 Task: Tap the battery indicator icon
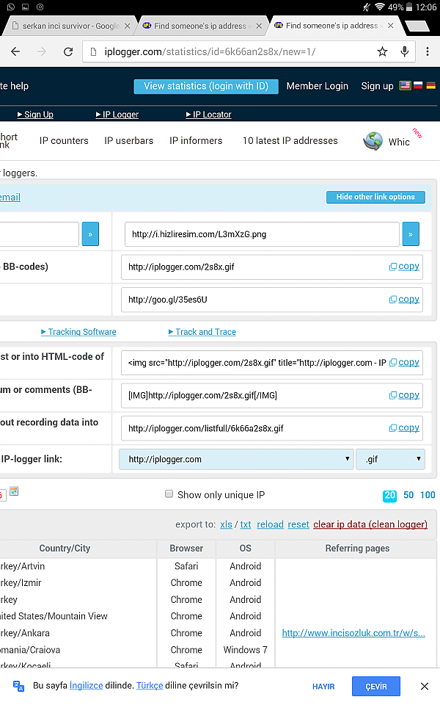pos(409,7)
